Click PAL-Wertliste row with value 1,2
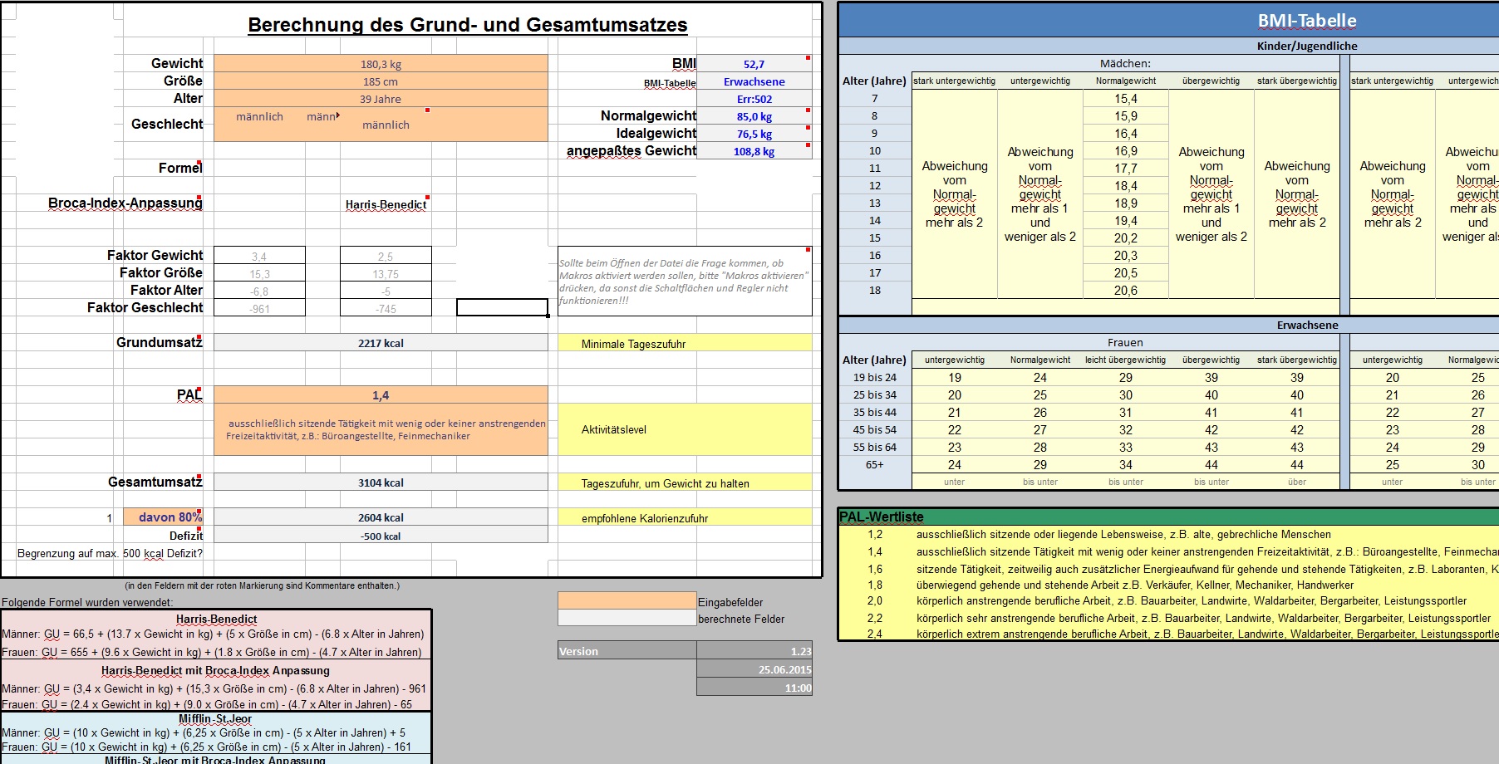The image size is (1499, 764). pyautogui.click(x=1168, y=535)
